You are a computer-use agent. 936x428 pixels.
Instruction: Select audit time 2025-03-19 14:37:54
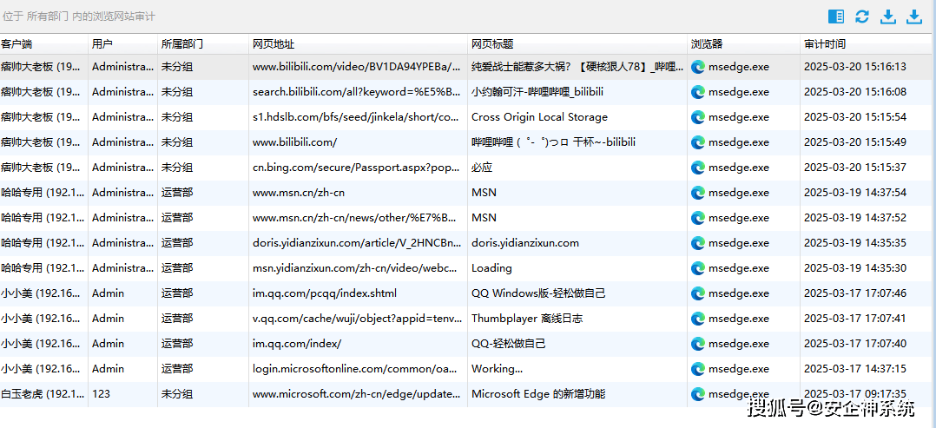coord(854,193)
